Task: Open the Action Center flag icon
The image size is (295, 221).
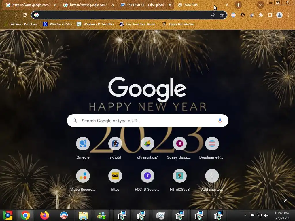Action: point(252,215)
